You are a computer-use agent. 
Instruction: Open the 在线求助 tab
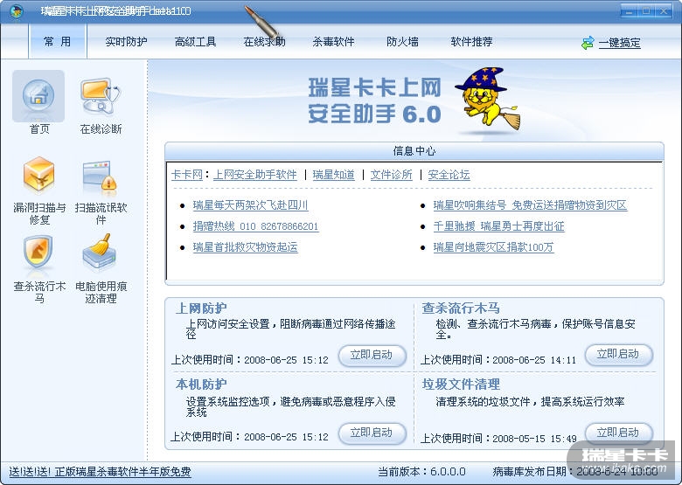(x=264, y=42)
